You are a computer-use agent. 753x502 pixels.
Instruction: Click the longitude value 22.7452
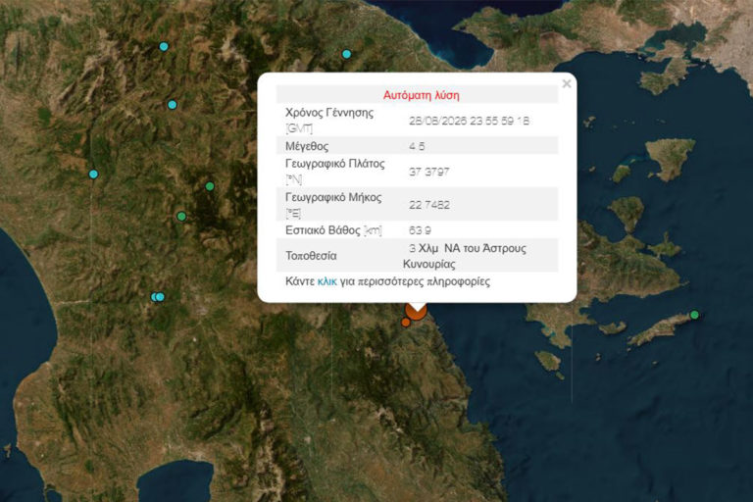pos(429,205)
